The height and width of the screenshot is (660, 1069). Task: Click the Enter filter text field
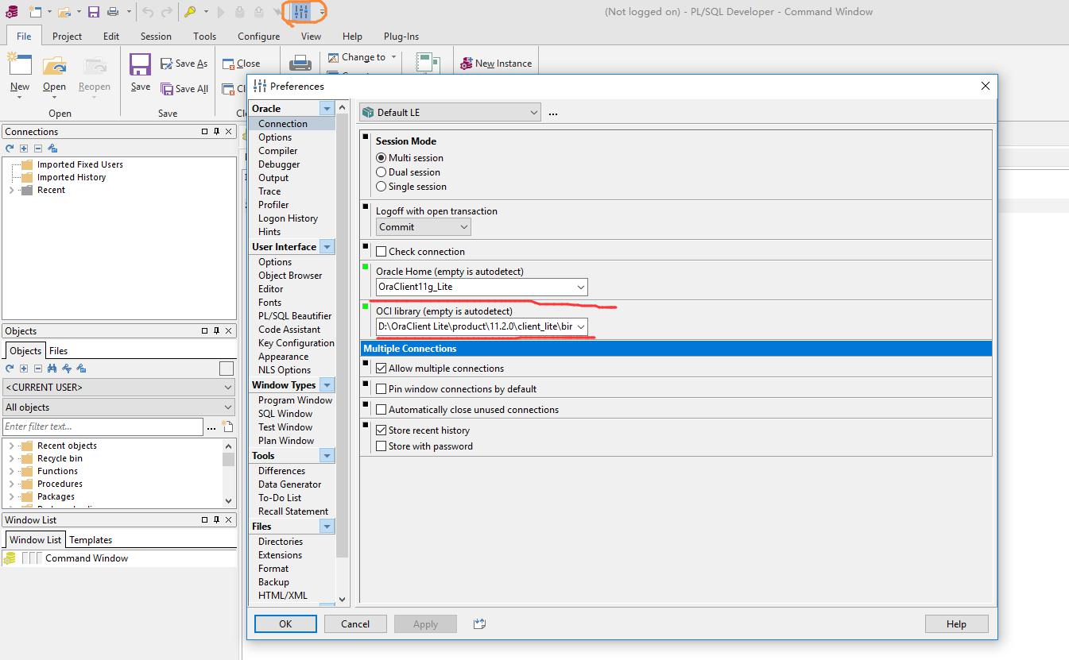[103, 426]
